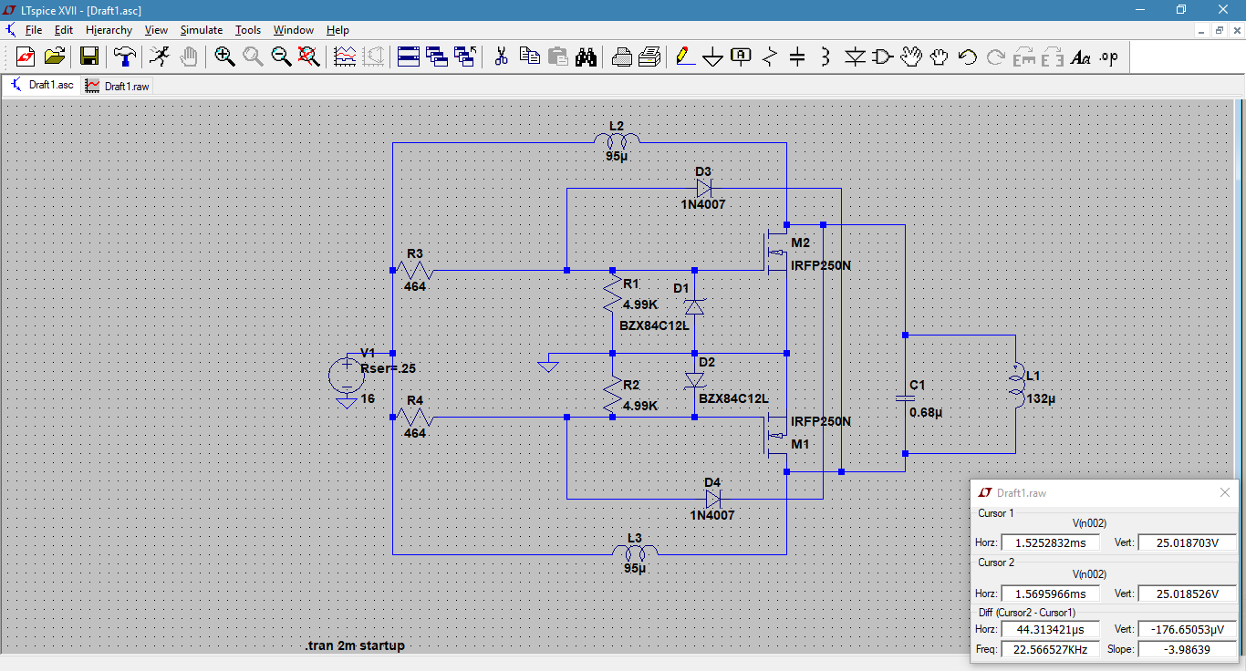1246x671 pixels.
Task: Click the Diff Slope value field
Action: coord(1188,649)
